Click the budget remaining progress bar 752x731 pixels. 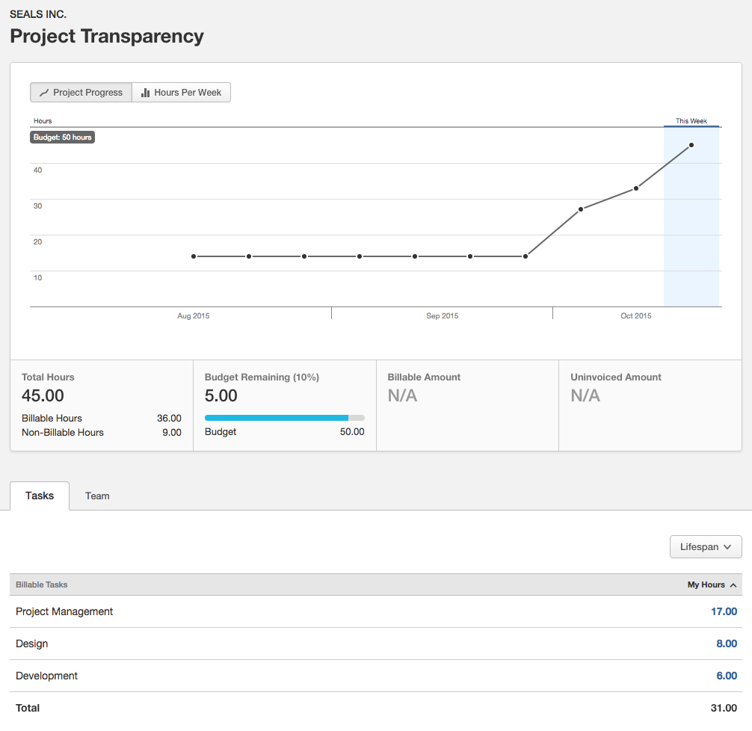click(284, 418)
